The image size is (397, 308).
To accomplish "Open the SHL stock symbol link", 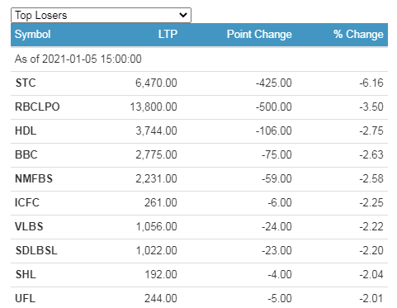I will [26, 274].
